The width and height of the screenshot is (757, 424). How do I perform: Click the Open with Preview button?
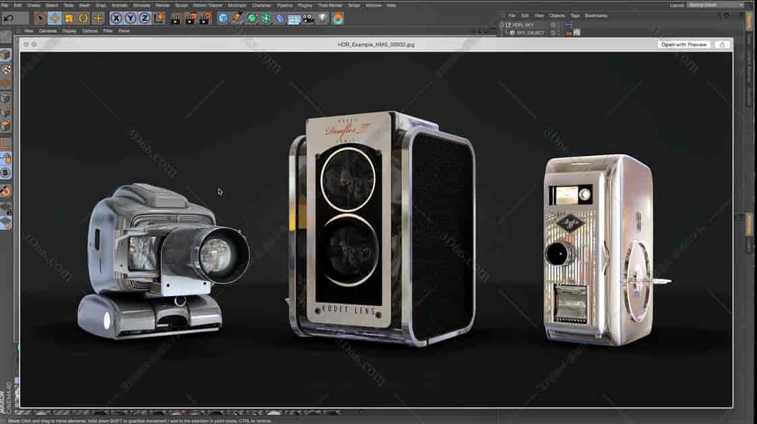(x=685, y=44)
